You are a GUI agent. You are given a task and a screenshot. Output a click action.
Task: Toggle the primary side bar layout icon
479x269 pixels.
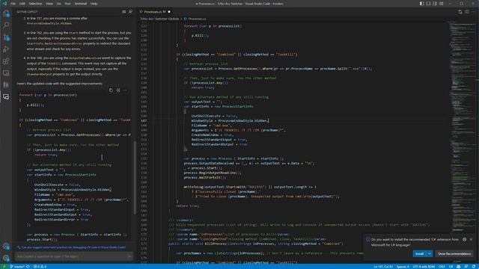[421, 4]
